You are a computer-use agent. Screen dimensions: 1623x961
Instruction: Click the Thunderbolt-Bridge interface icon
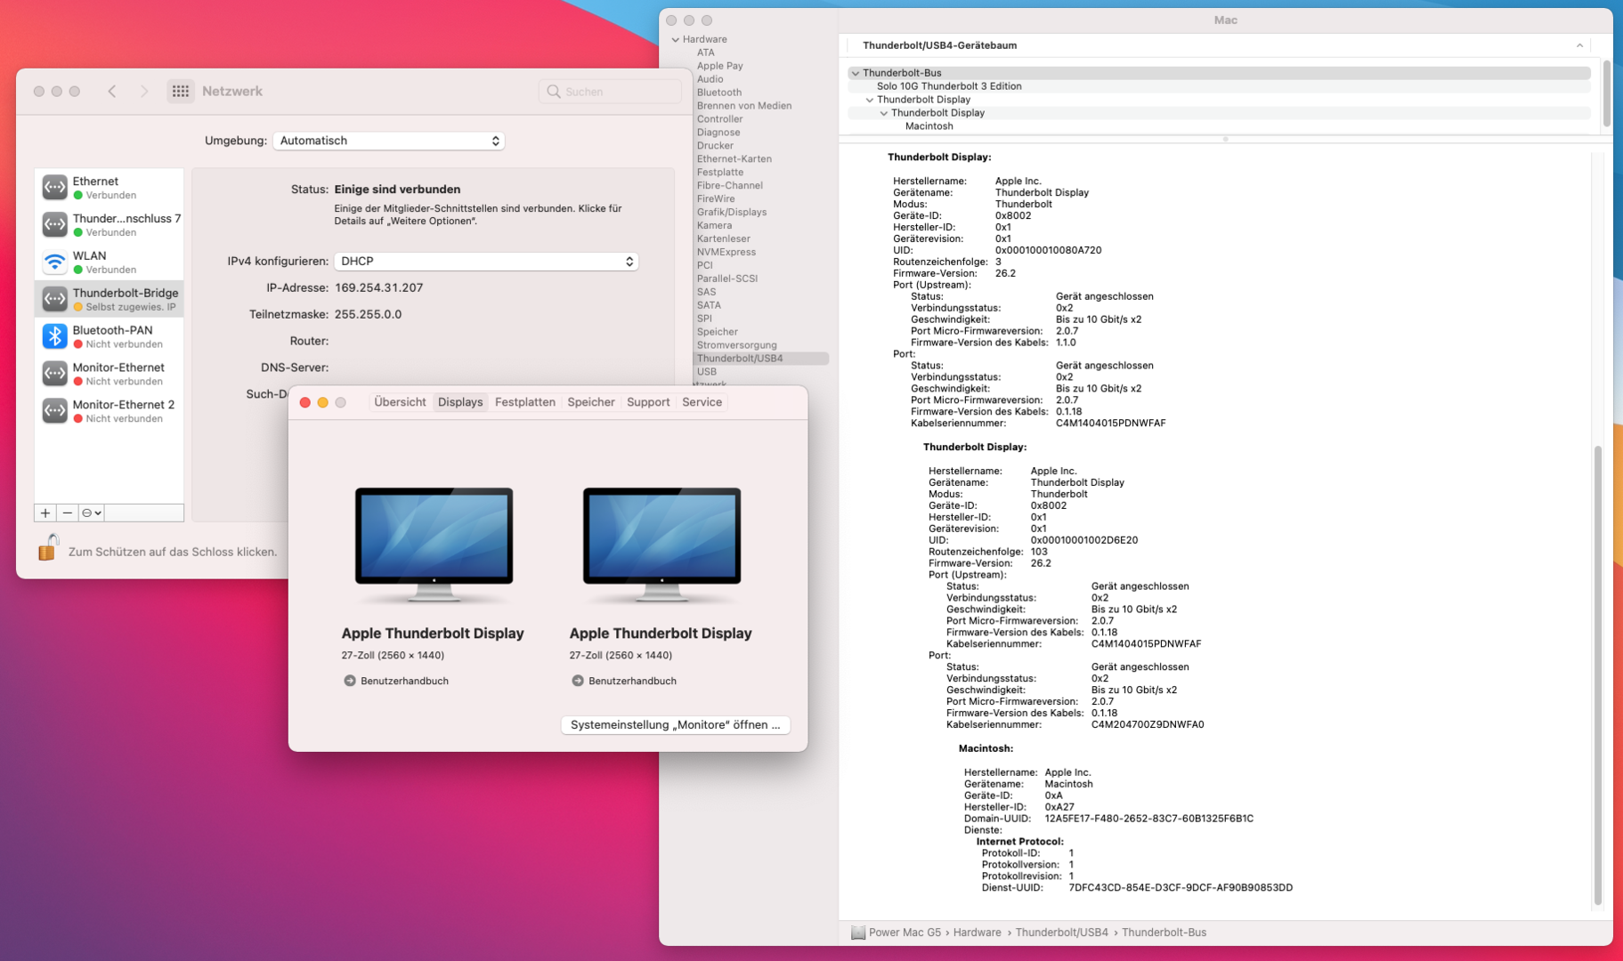(55, 300)
